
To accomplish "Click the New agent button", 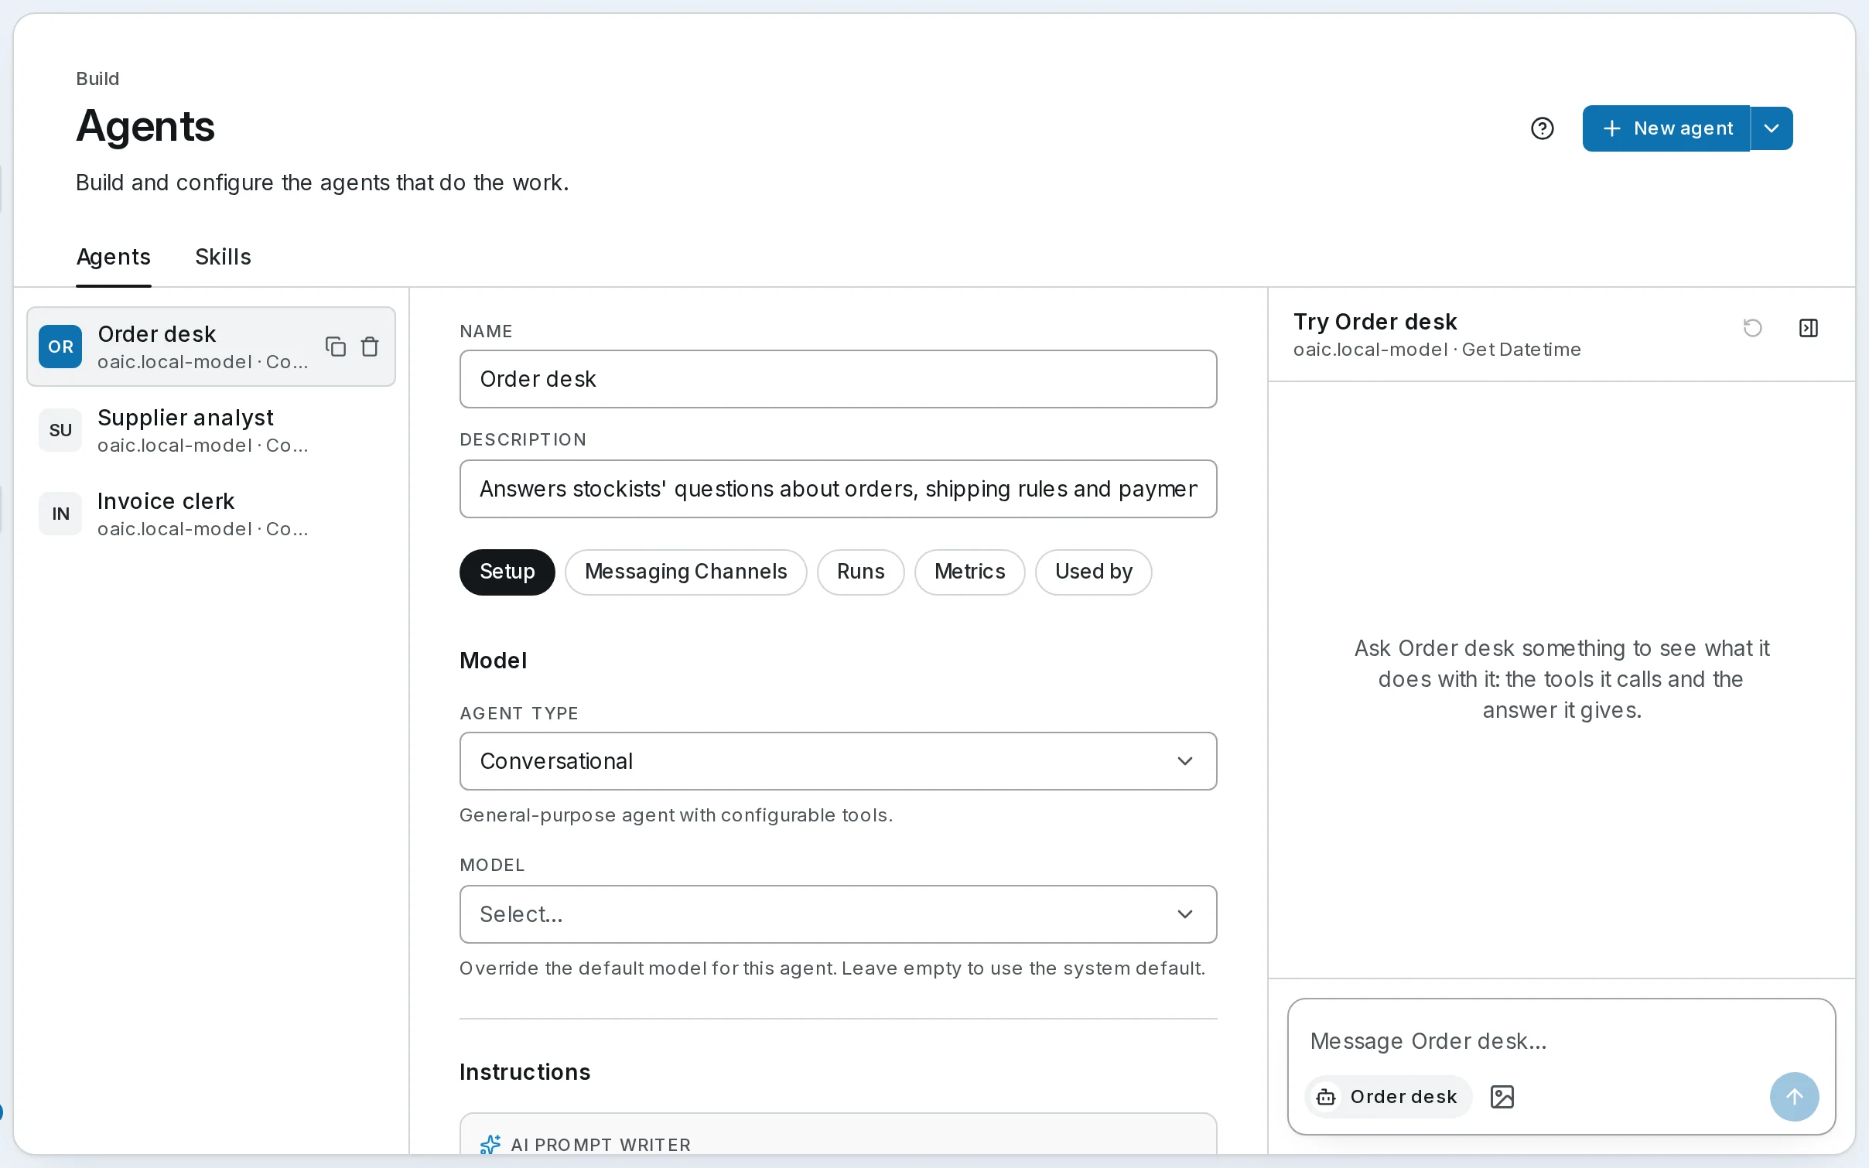I will click(x=1666, y=128).
